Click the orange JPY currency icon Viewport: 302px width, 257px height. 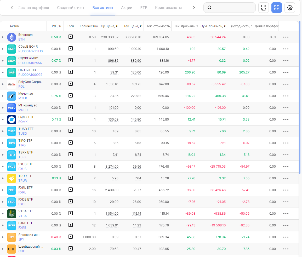coord(12,237)
